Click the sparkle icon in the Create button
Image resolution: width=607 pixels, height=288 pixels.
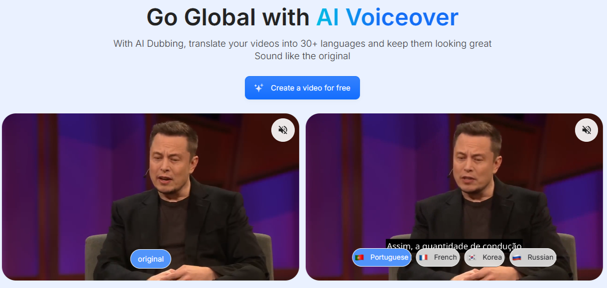258,88
